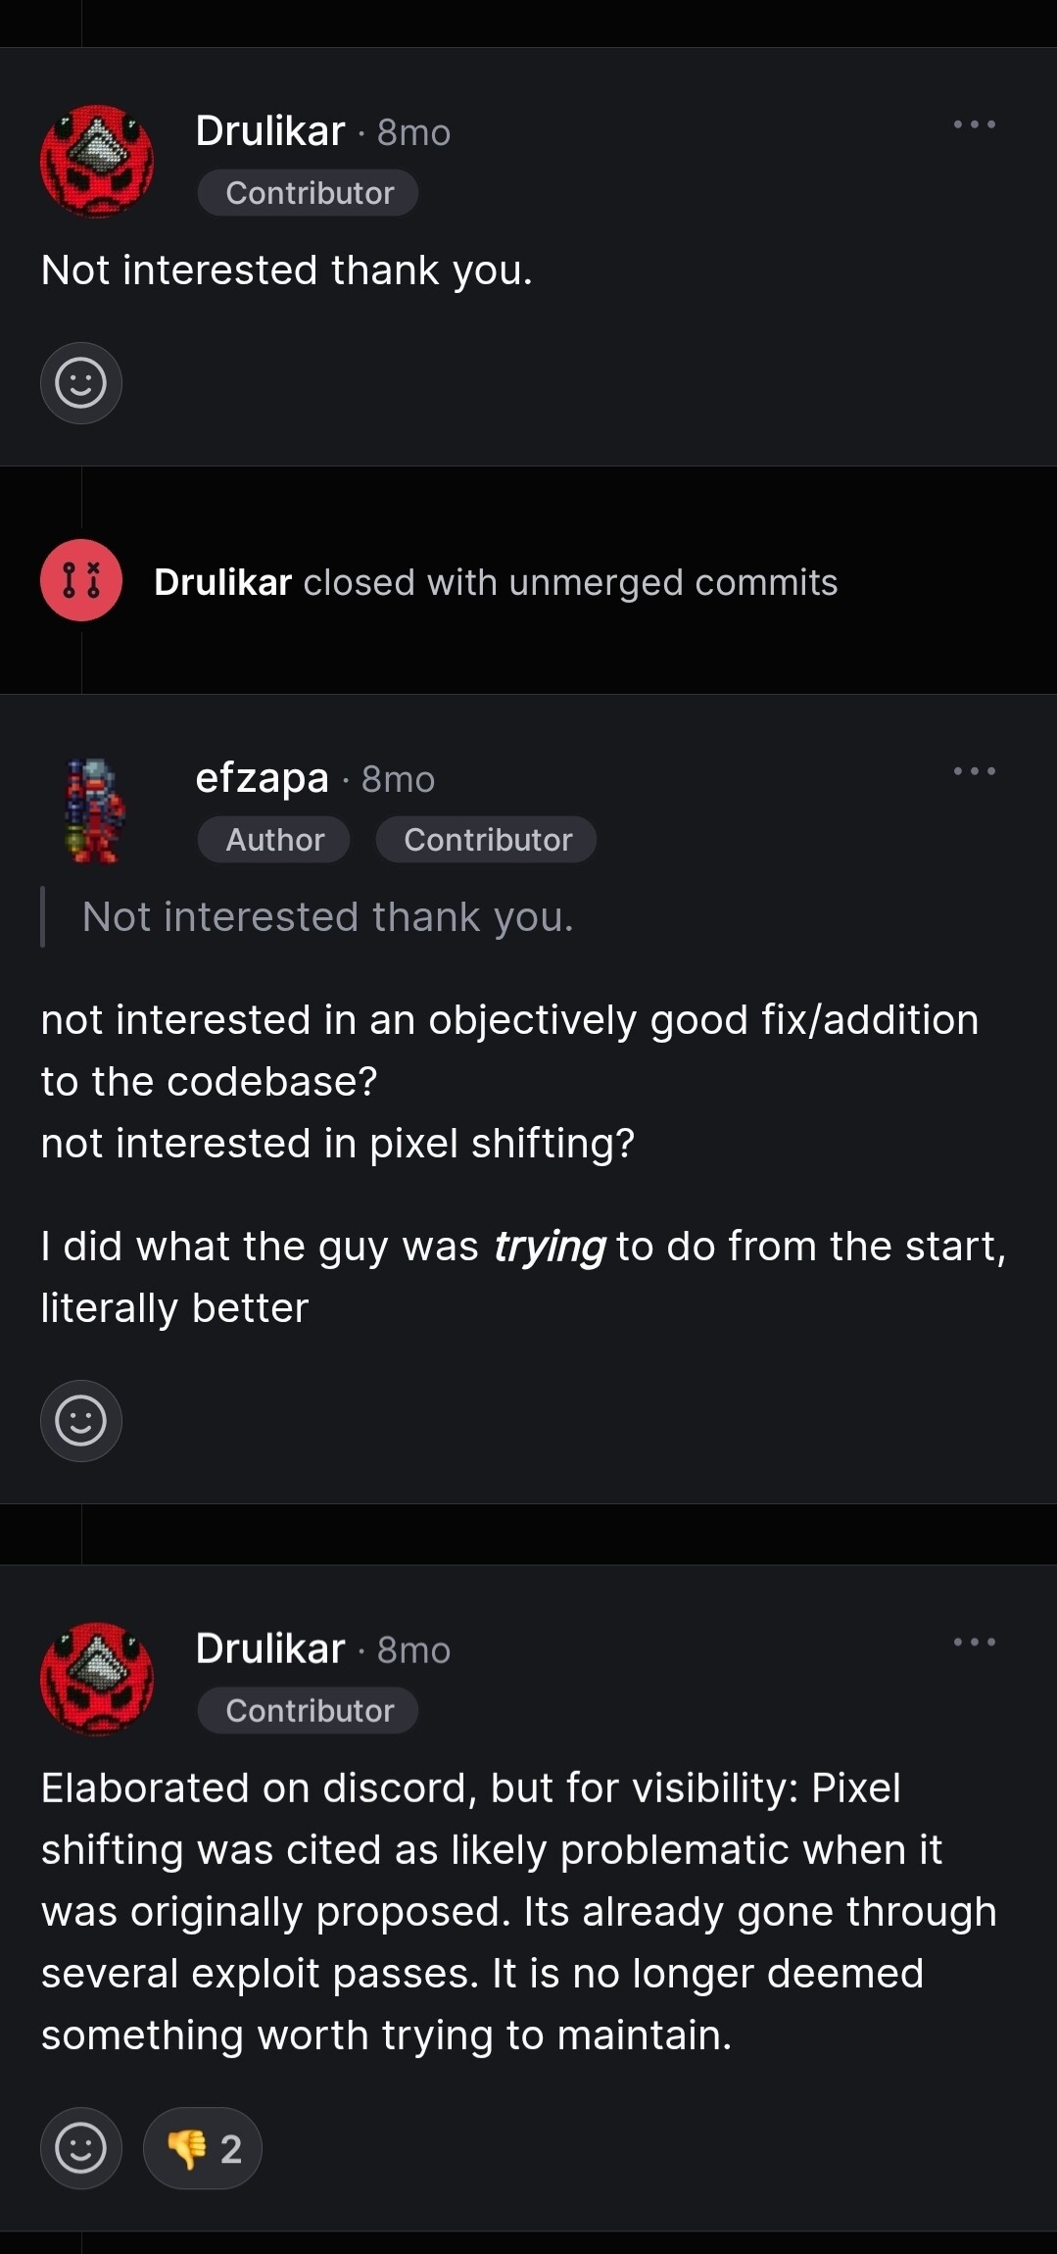The image size is (1057, 2254).
Task: Tap Contributor badge on Drulikar's first comment
Action: [x=309, y=193]
